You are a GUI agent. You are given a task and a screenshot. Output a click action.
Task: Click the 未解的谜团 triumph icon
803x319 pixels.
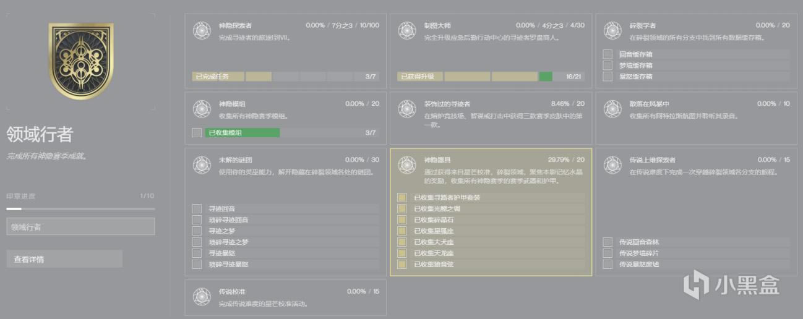tap(202, 164)
